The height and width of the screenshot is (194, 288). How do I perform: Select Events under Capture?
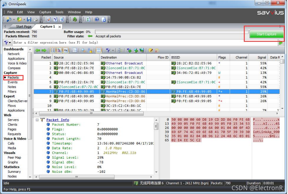point(13,82)
